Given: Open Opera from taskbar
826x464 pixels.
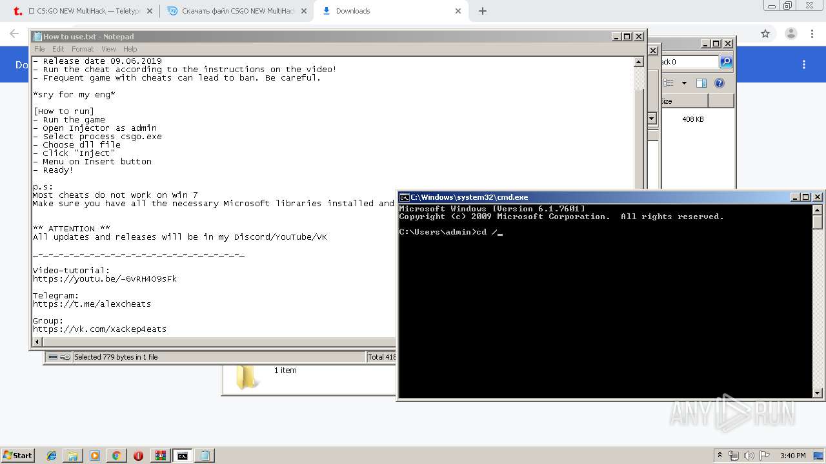Looking at the screenshot, I should point(138,456).
